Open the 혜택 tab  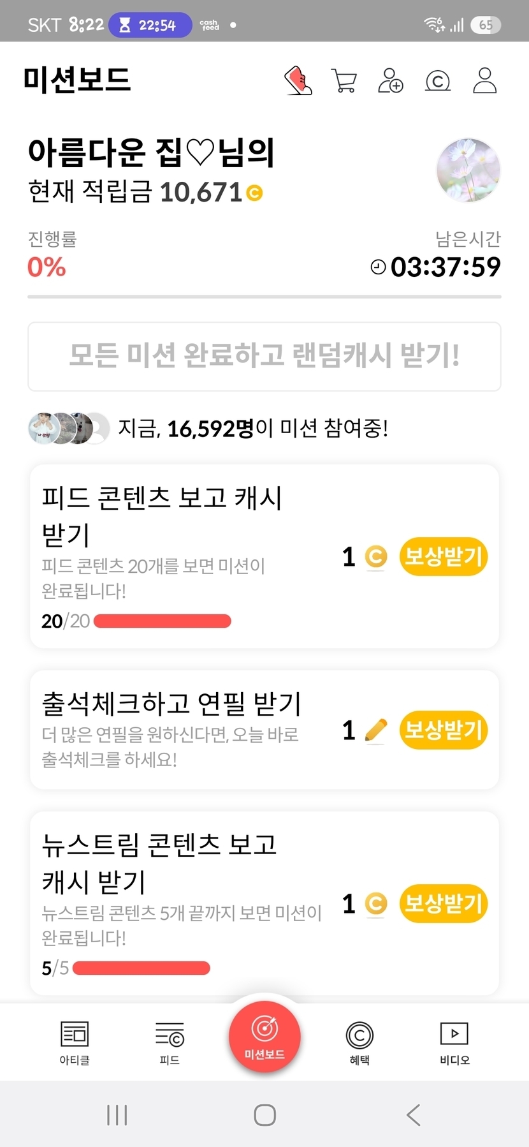(x=359, y=1042)
